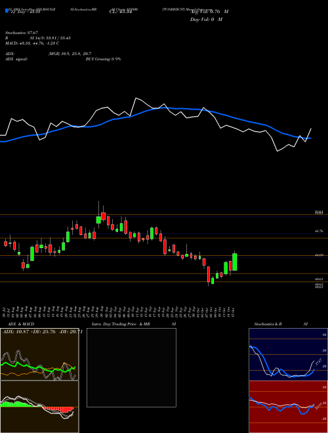Image resolution: width=328 pixels, height=433 pixels.
Task: Select the 'Avg Vol: 0.76 M' text
Action: tap(209, 12)
